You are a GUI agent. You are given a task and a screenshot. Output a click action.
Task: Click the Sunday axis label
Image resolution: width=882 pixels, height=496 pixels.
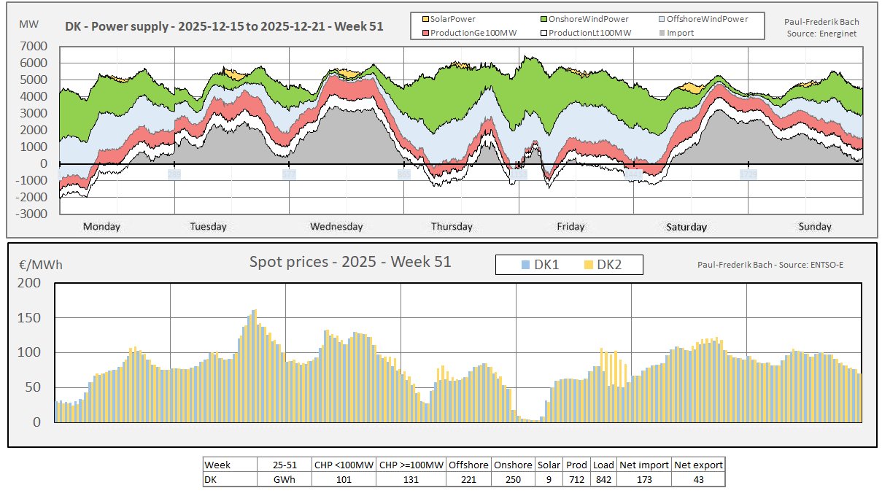click(815, 227)
